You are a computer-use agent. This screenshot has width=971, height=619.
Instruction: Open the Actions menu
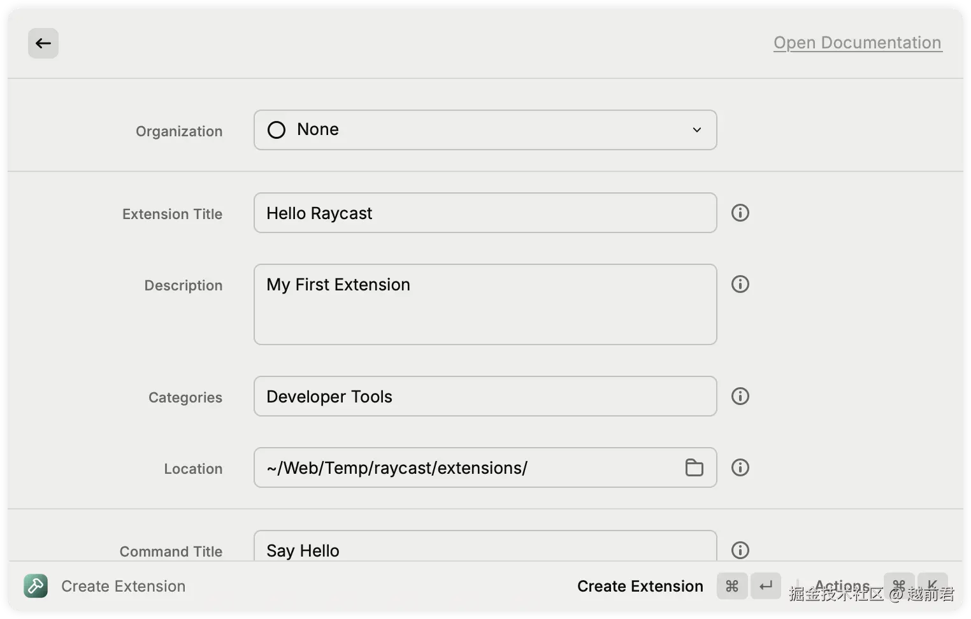842,585
